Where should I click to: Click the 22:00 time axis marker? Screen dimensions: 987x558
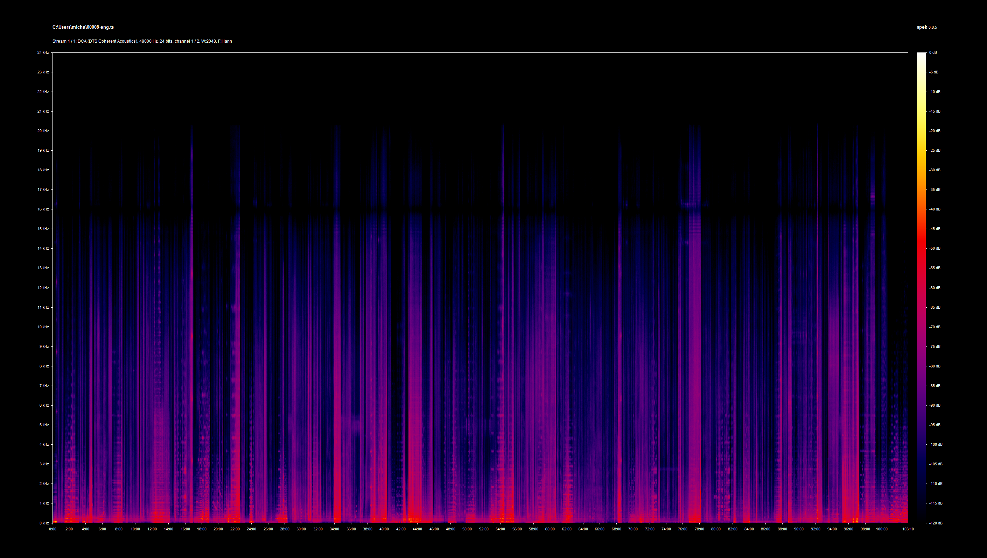click(x=235, y=529)
